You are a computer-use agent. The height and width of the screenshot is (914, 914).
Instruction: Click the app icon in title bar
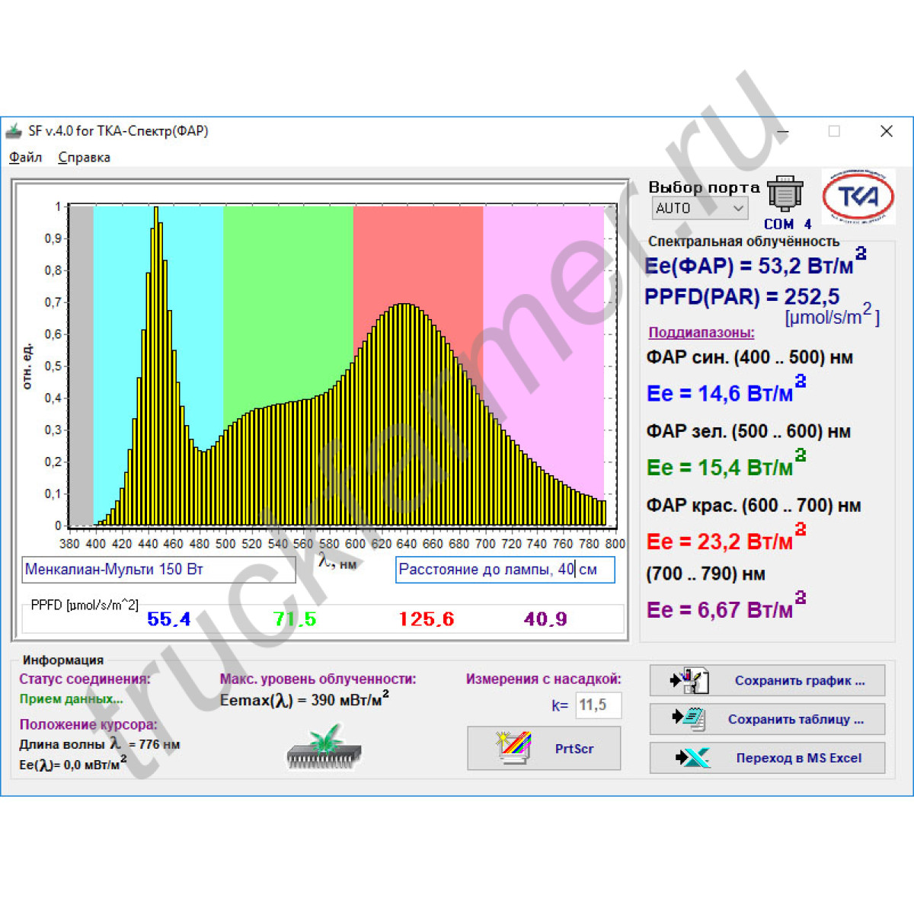pos(14,131)
